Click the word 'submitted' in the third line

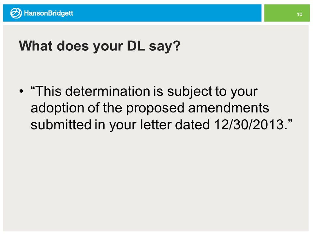(61, 125)
